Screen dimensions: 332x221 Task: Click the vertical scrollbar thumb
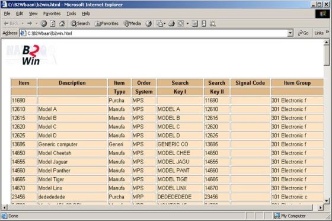point(327,56)
